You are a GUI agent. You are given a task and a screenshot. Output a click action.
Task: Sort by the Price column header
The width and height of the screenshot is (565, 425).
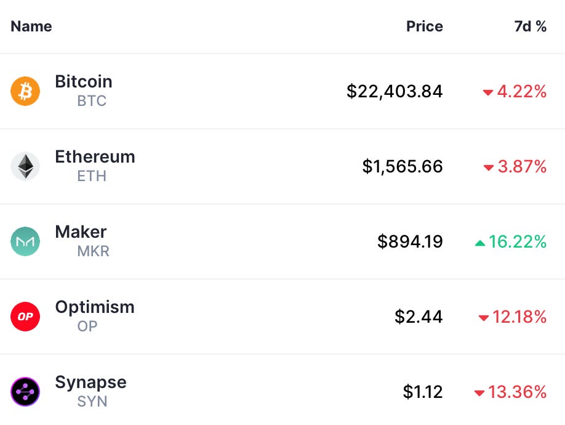click(424, 26)
